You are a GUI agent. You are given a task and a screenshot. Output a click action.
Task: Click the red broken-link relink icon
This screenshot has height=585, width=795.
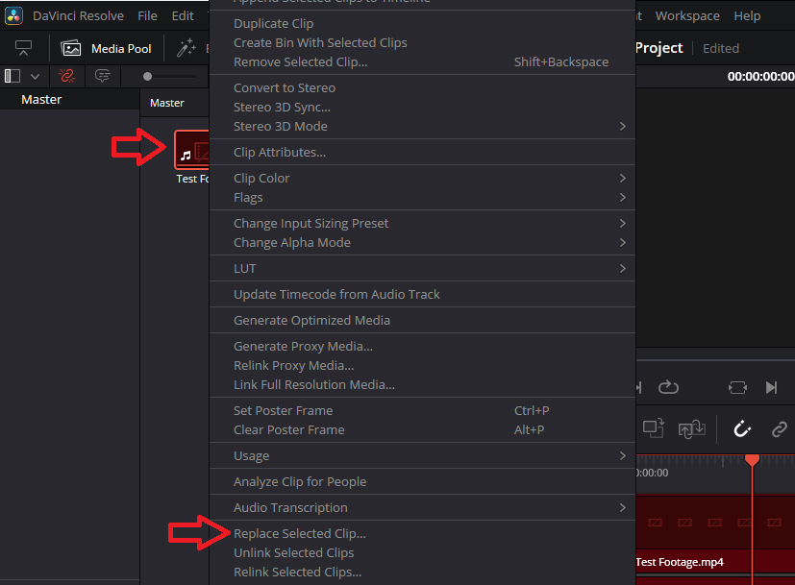pyautogui.click(x=64, y=75)
